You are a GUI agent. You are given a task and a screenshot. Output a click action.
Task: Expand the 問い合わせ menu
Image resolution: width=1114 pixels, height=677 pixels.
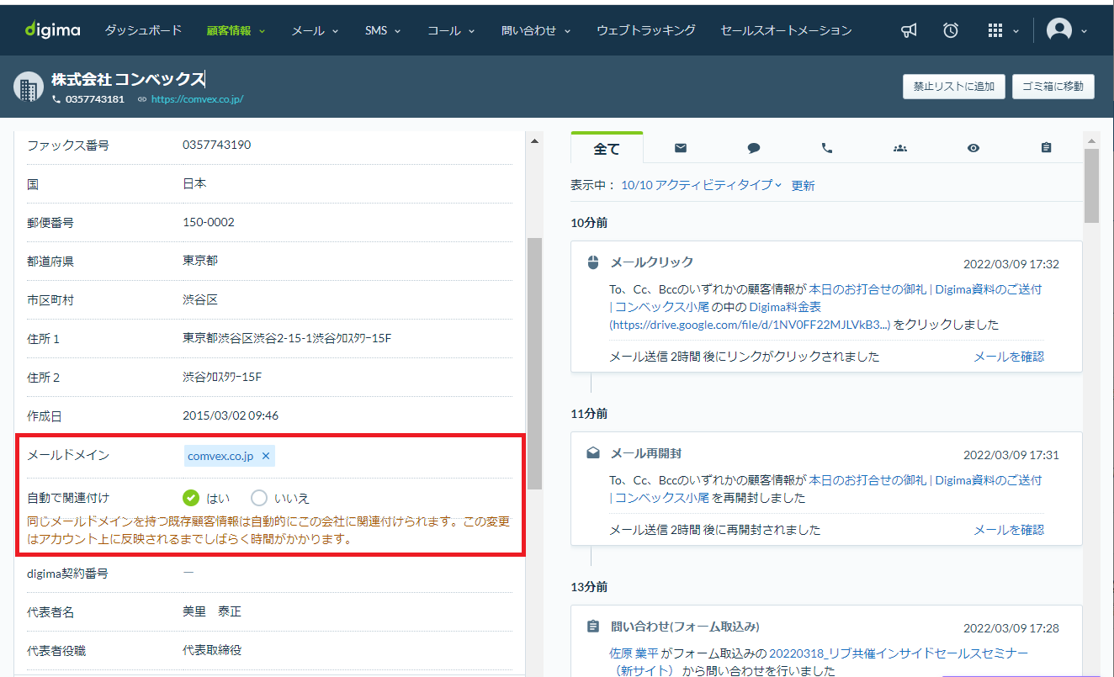[x=536, y=30]
